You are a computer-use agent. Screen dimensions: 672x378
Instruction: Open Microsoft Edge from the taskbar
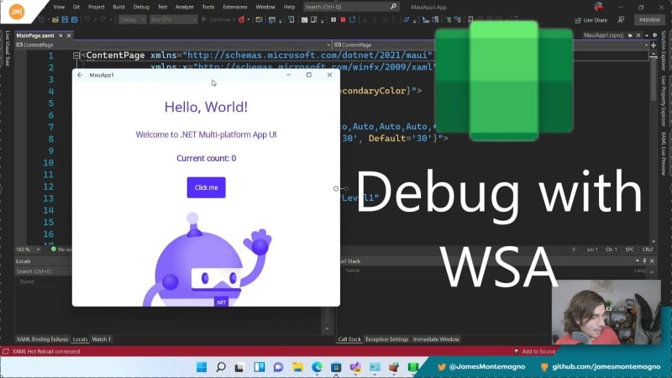(318, 367)
